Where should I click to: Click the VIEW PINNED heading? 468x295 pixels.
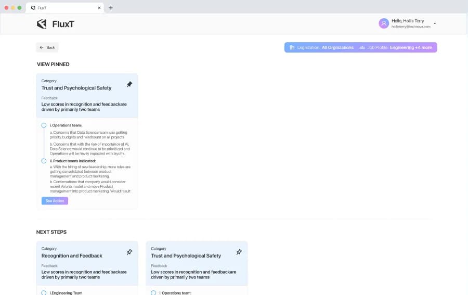tap(53, 64)
